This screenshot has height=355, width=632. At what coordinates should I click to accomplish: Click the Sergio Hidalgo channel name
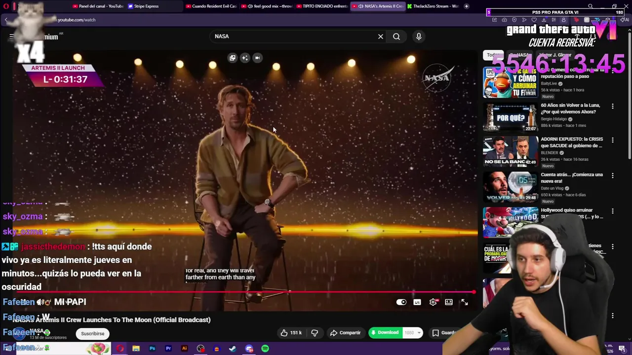pos(554,119)
